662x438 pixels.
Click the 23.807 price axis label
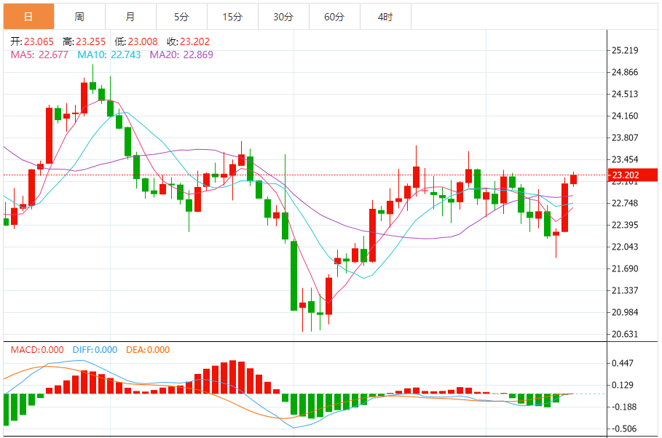pyautogui.click(x=625, y=138)
